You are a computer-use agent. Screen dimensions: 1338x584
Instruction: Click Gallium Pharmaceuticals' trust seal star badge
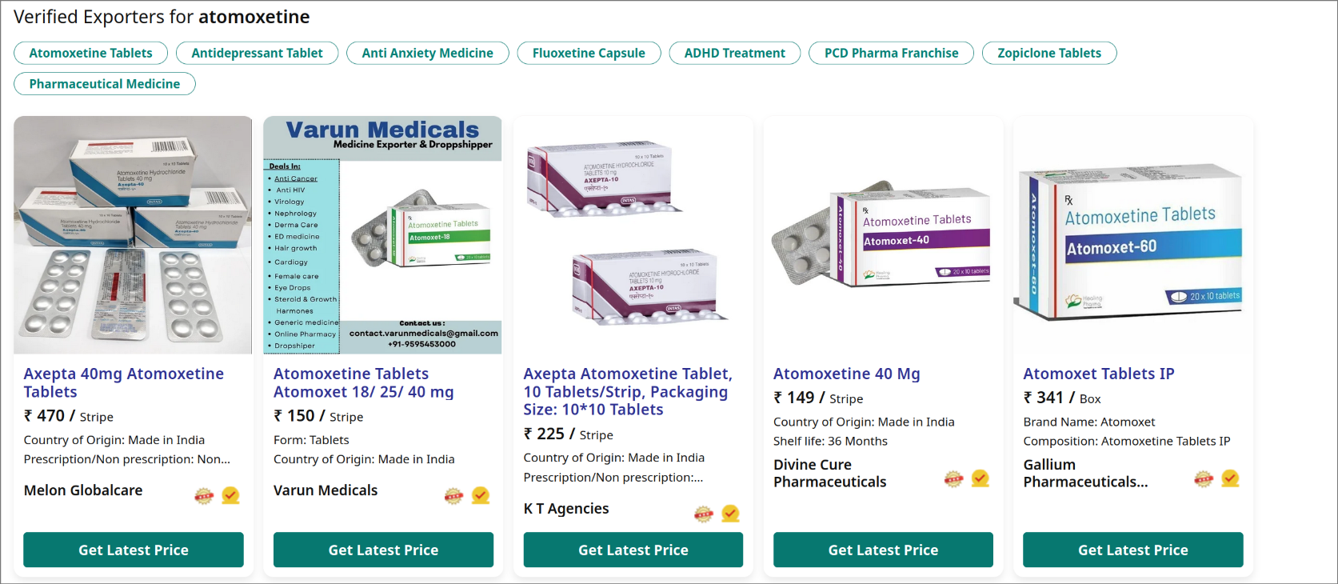1204,478
